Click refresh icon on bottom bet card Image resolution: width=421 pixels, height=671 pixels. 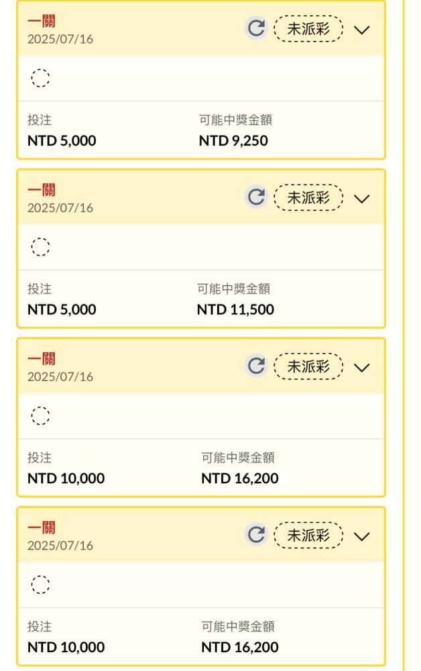tap(256, 535)
